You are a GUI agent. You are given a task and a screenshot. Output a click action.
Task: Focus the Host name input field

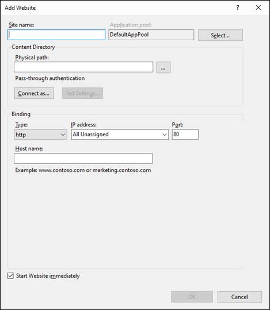(83, 158)
